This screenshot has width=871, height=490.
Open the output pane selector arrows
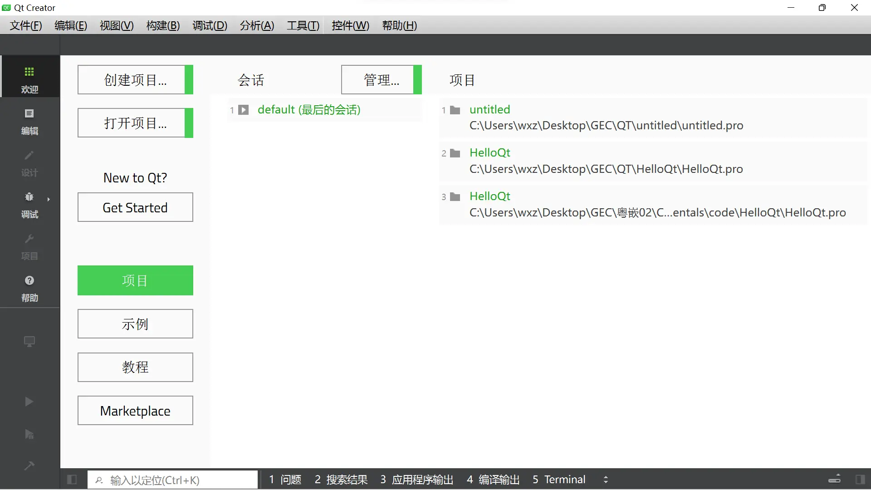tap(606, 480)
